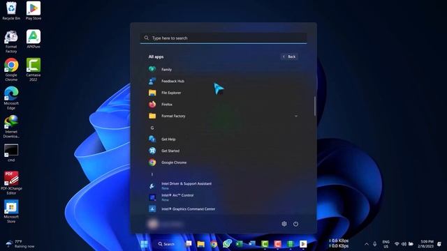The image size is (447, 251).
Task: Click the Format Factory folder chevron arrow
Action: pos(296,116)
